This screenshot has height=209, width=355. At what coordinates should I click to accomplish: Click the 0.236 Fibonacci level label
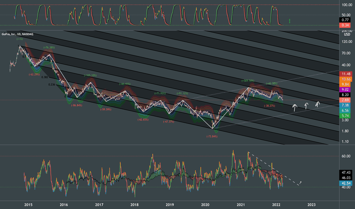click(52, 84)
